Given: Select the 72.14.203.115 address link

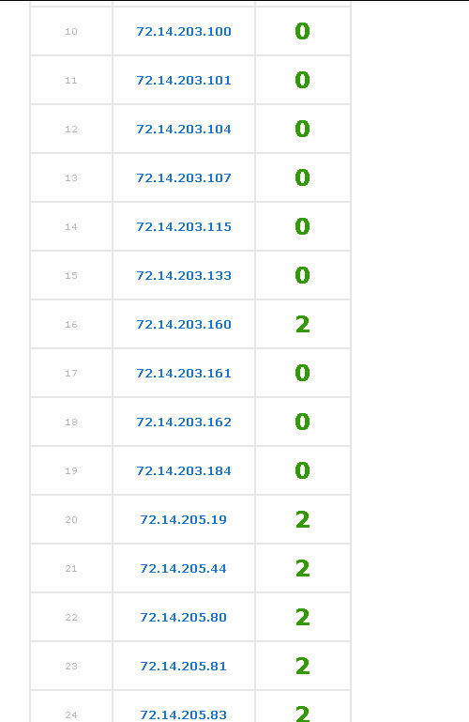Looking at the screenshot, I should [184, 226].
